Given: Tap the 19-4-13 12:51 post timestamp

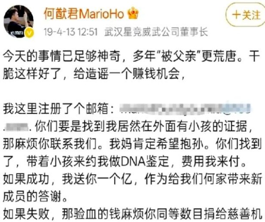Looking at the screenshot, I should point(71,32).
